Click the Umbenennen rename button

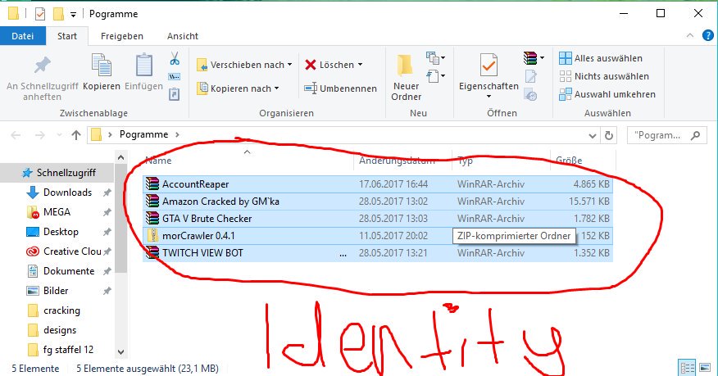[x=340, y=88]
